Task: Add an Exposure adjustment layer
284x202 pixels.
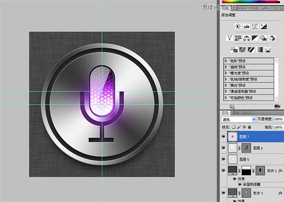Action: point(263,27)
